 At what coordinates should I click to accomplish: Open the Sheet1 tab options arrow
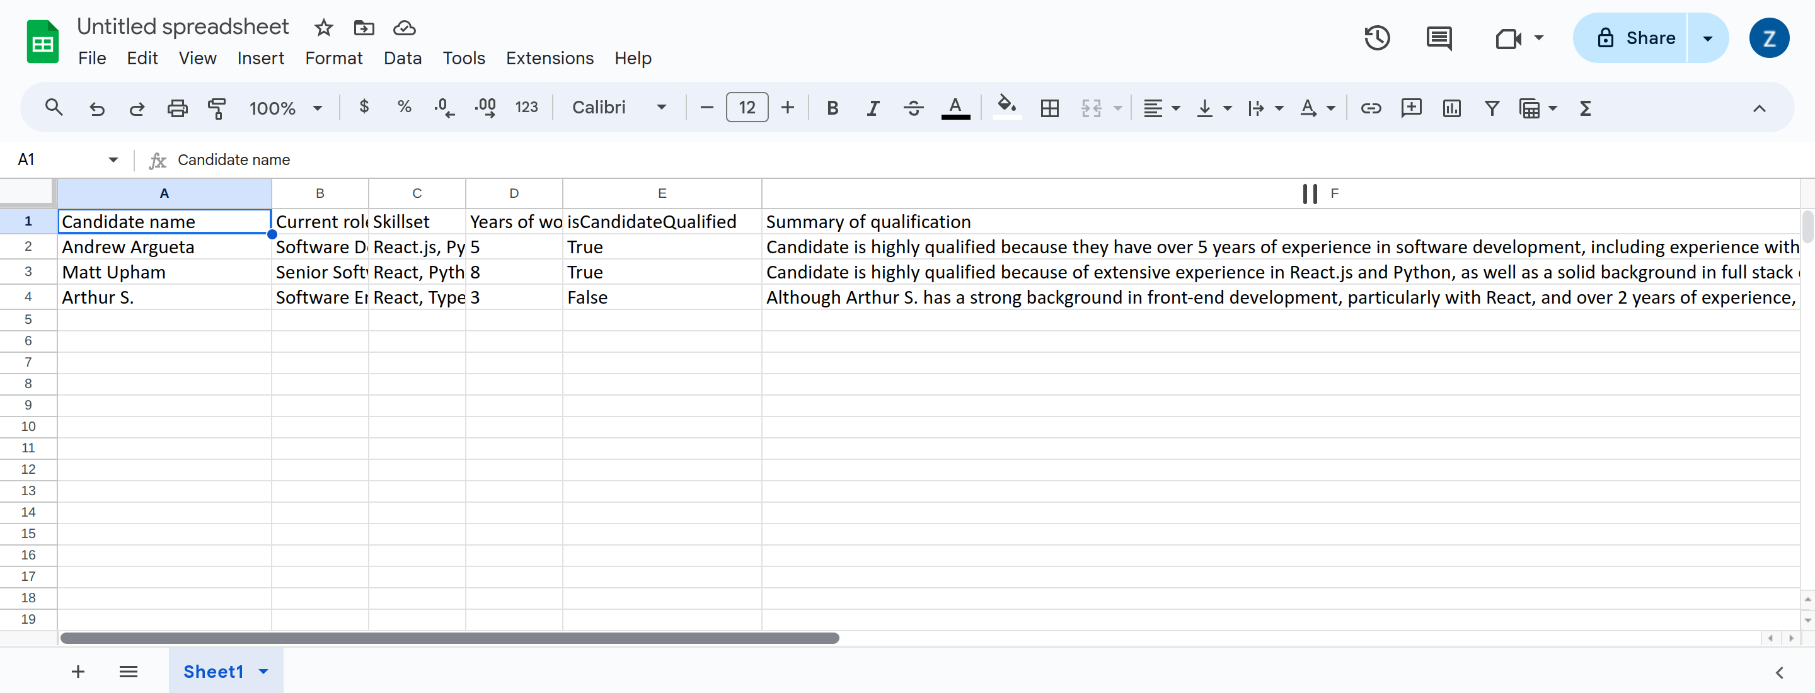pos(264,671)
